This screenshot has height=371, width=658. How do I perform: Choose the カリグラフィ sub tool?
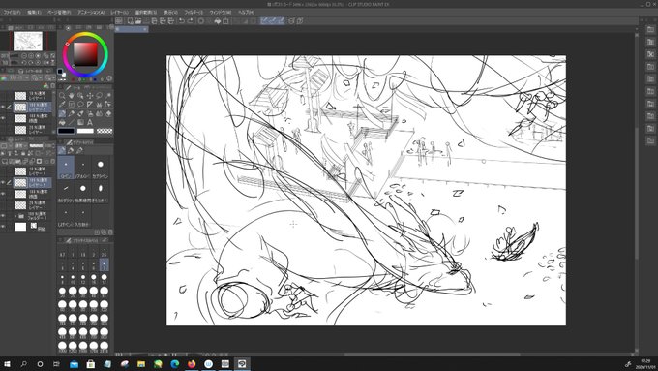click(x=66, y=191)
